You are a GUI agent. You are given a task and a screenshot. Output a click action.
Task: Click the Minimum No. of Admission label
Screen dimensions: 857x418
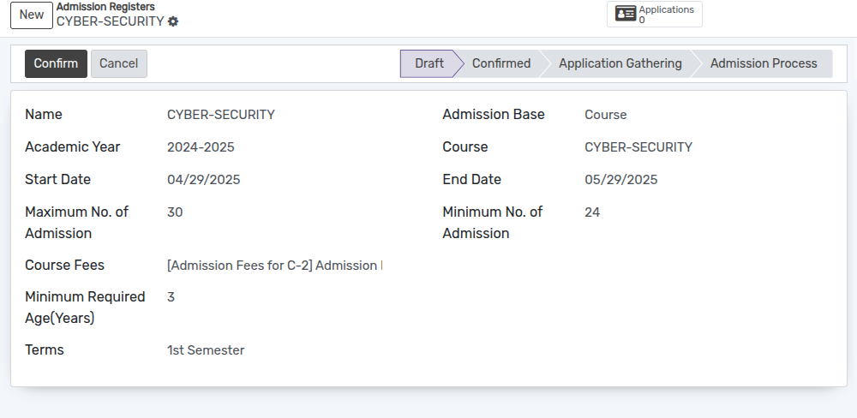pyautogui.click(x=493, y=223)
